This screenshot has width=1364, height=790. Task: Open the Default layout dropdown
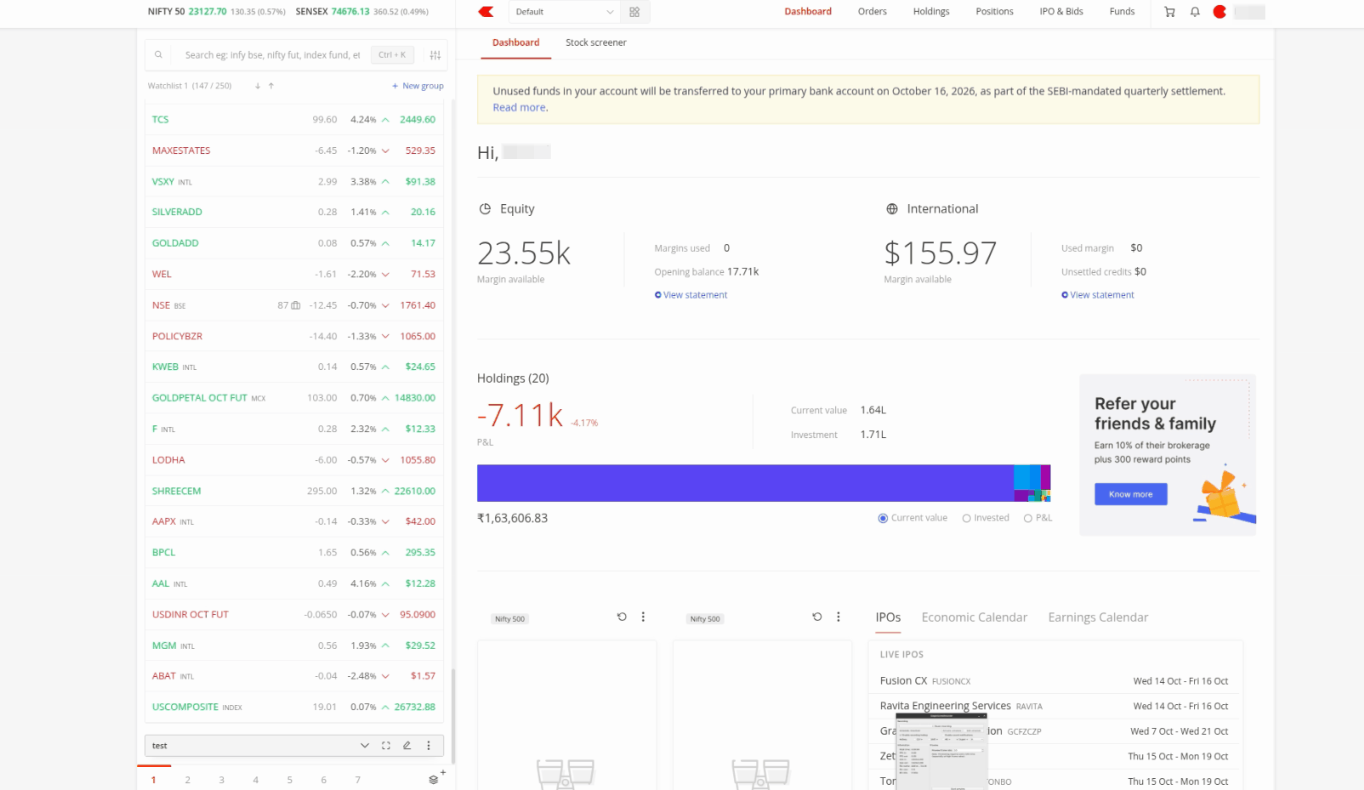[x=564, y=12]
